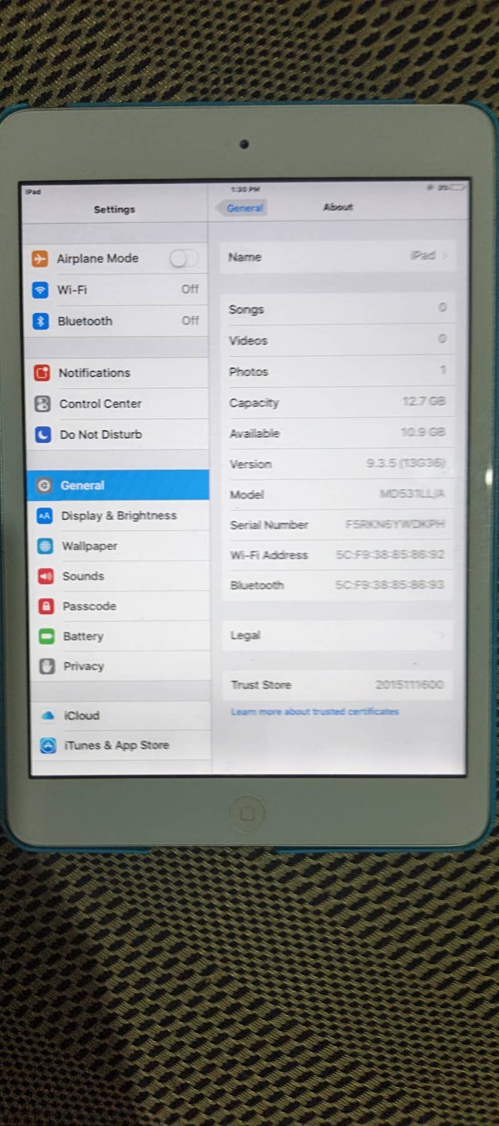Push the iPad physical Home button
The image size is (499, 1126).
[247, 813]
